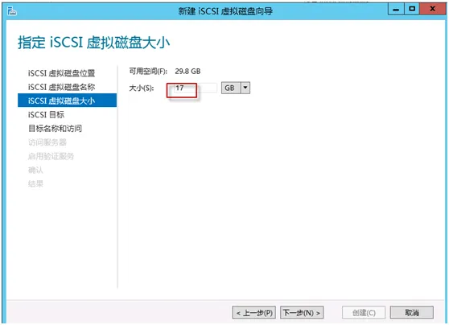Click the greyed 确认 step

click(35, 170)
